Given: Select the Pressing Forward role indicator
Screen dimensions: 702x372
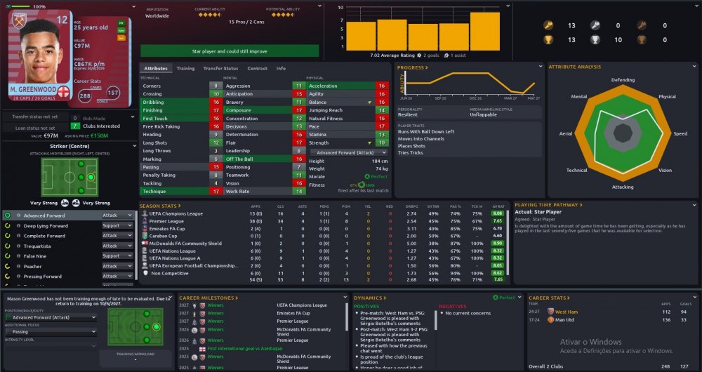Looking at the screenshot, I should (x=8, y=277).
